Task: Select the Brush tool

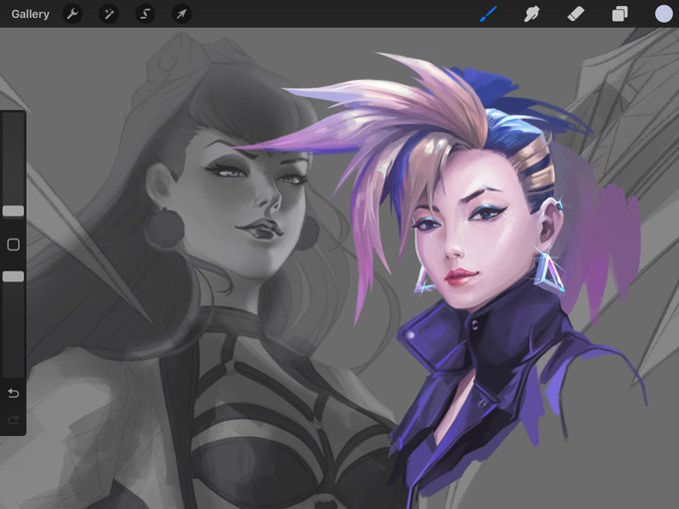Action: (x=489, y=14)
